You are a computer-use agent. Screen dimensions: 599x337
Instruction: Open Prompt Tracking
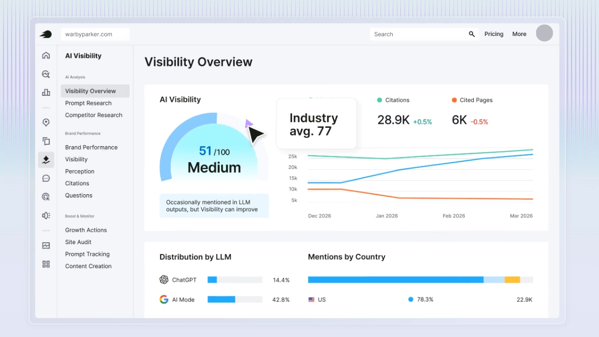pos(87,254)
